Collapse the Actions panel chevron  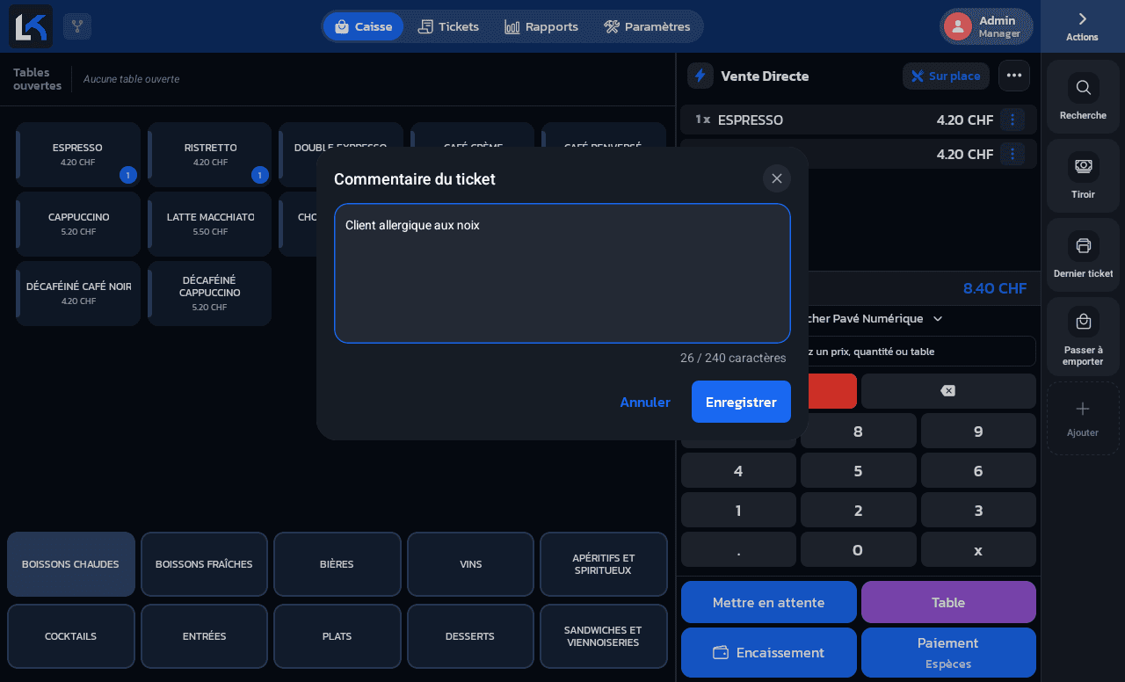point(1083,18)
